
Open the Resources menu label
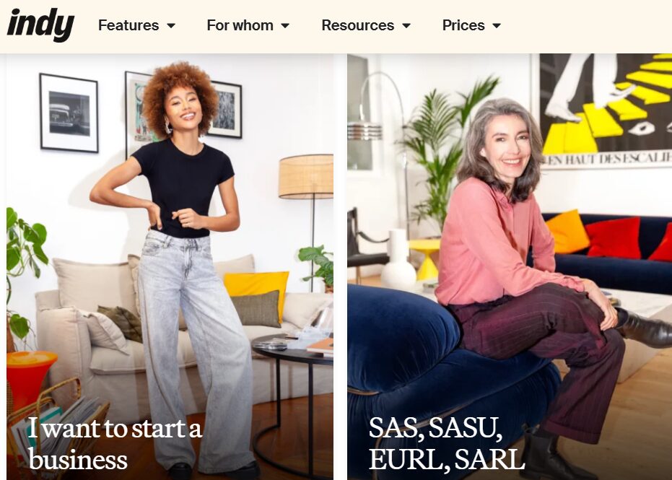(358, 25)
